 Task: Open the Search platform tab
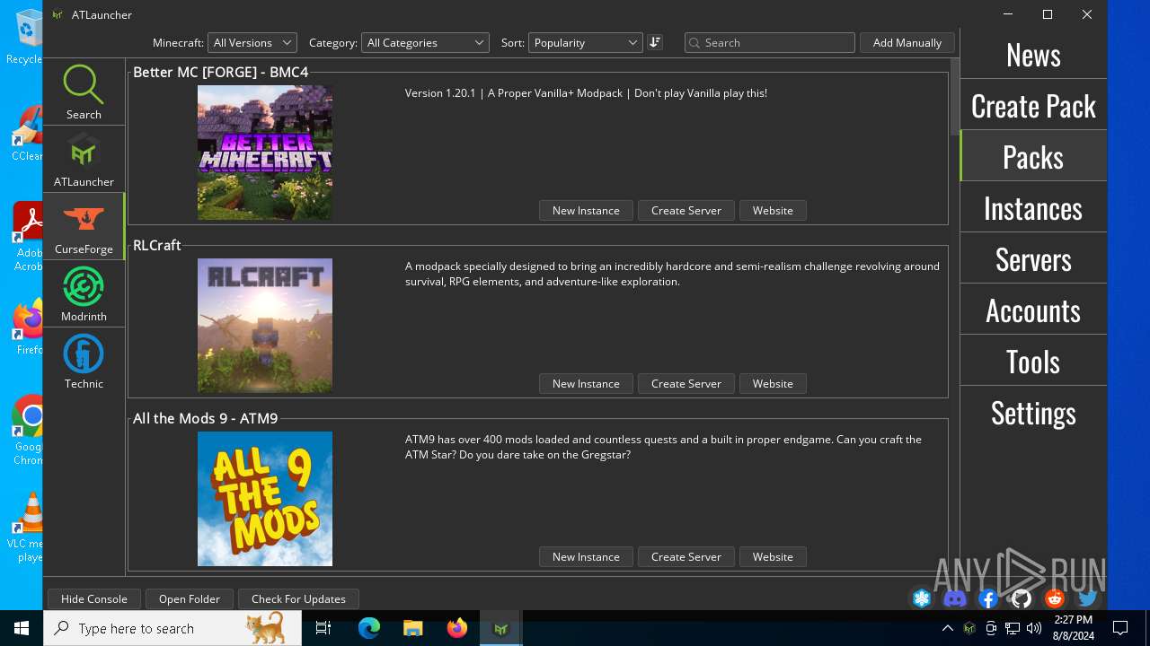(x=84, y=92)
